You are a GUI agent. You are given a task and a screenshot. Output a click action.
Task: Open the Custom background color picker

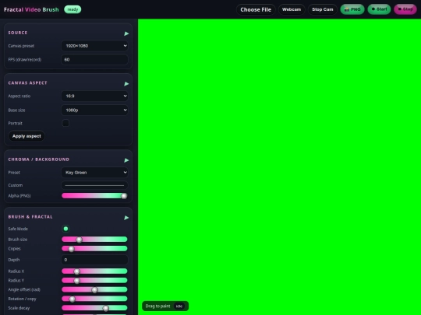[94, 185]
